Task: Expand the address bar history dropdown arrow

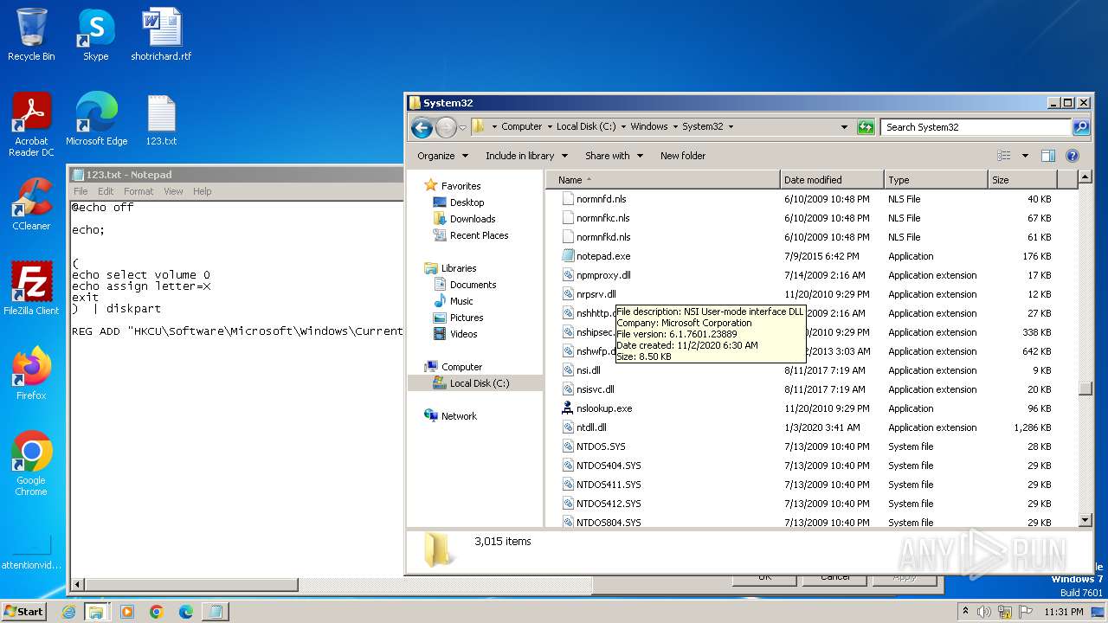Action: click(x=844, y=127)
